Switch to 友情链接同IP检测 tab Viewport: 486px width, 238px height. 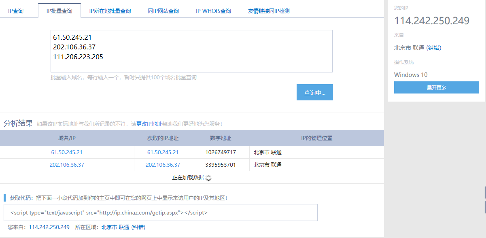pos(269,11)
